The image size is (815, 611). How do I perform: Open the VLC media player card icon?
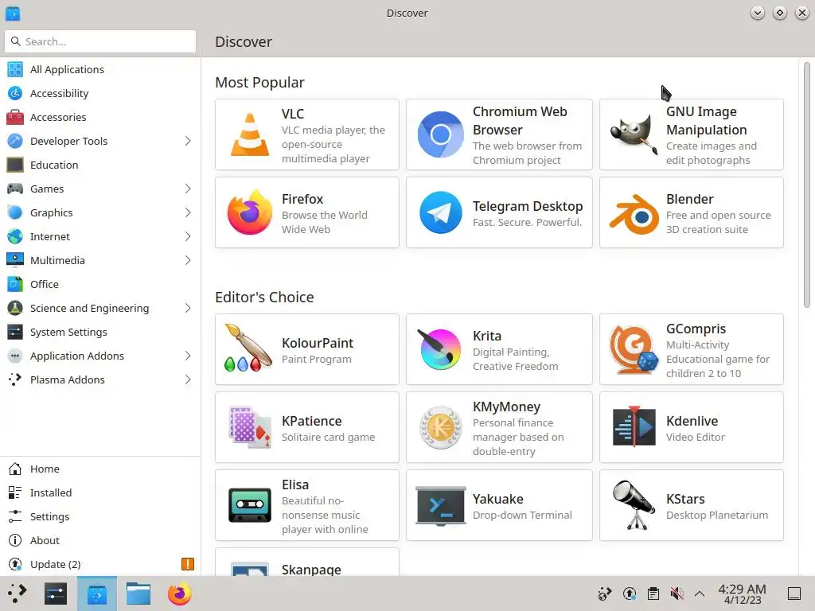pyautogui.click(x=249, y=134)
